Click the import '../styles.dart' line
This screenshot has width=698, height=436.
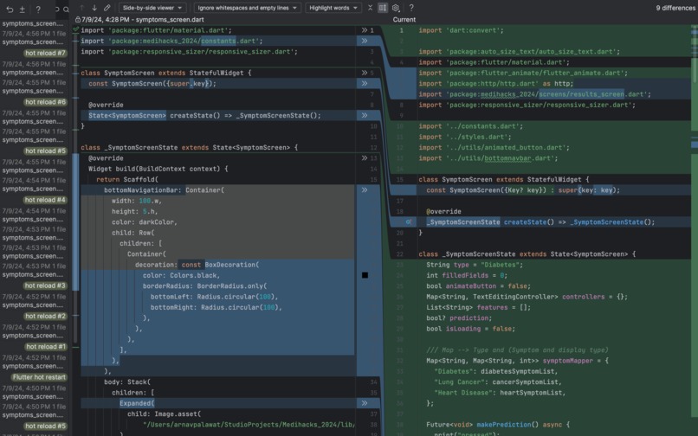click(465, 137)
